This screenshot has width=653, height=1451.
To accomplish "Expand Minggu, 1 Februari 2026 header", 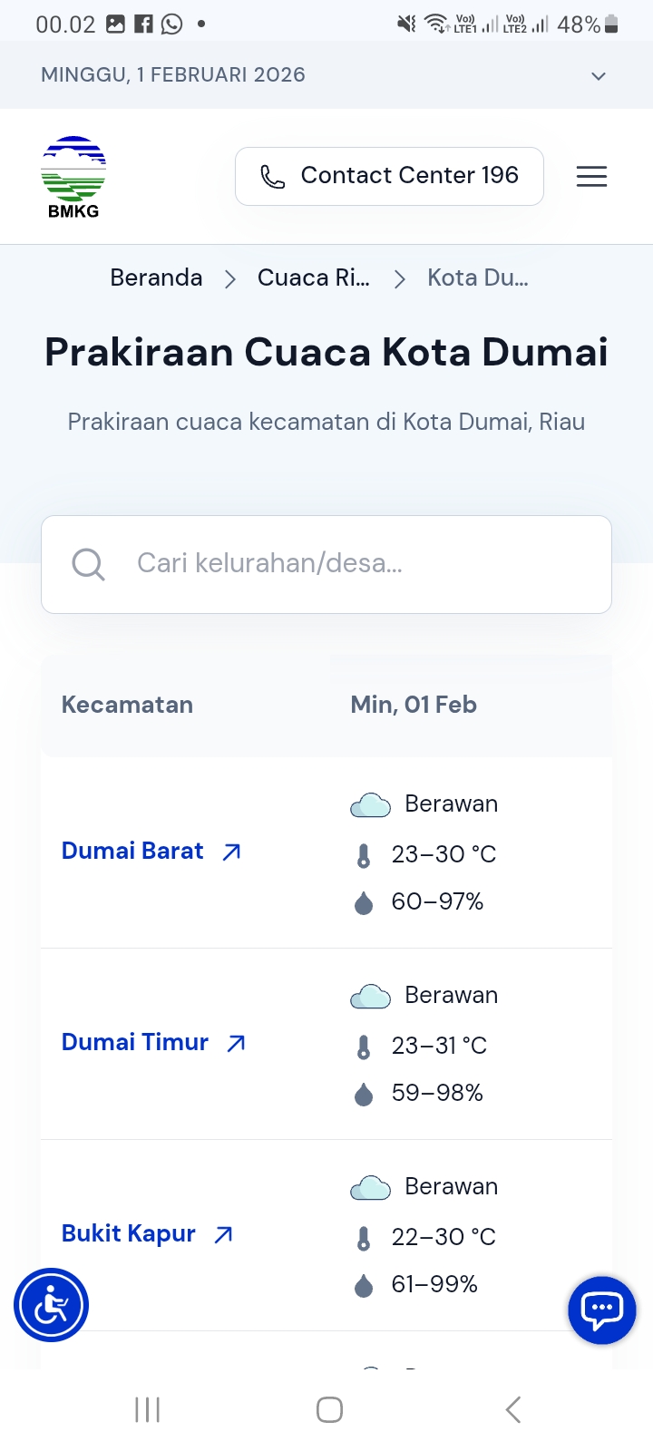I will (x=173, y=75).
